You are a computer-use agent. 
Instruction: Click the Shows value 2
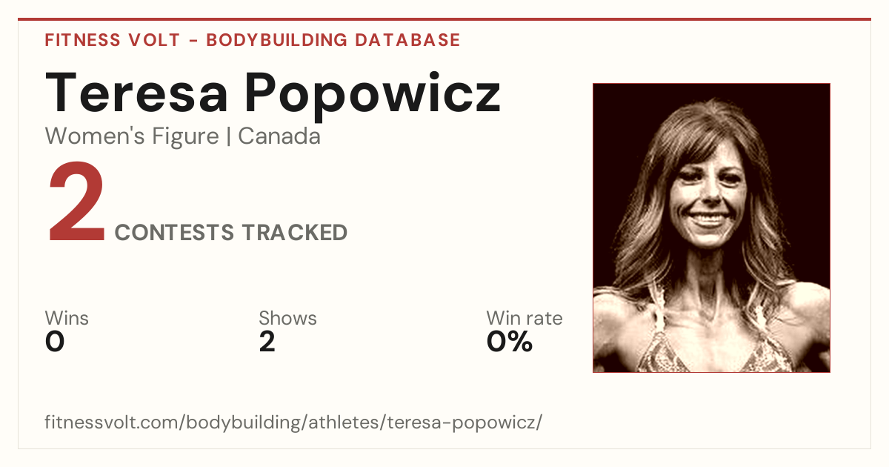(x=267, y=342)
